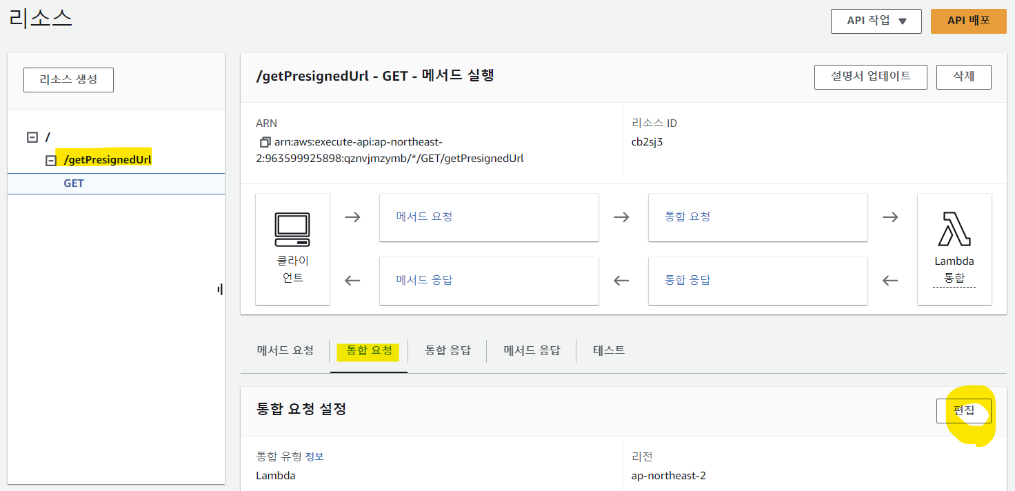Copy the ARN with the copy icon
Image resolution: width=1015 pixels, height=491 pixels.
click(264, 142)
